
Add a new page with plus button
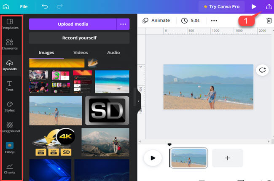pos(227,158)
